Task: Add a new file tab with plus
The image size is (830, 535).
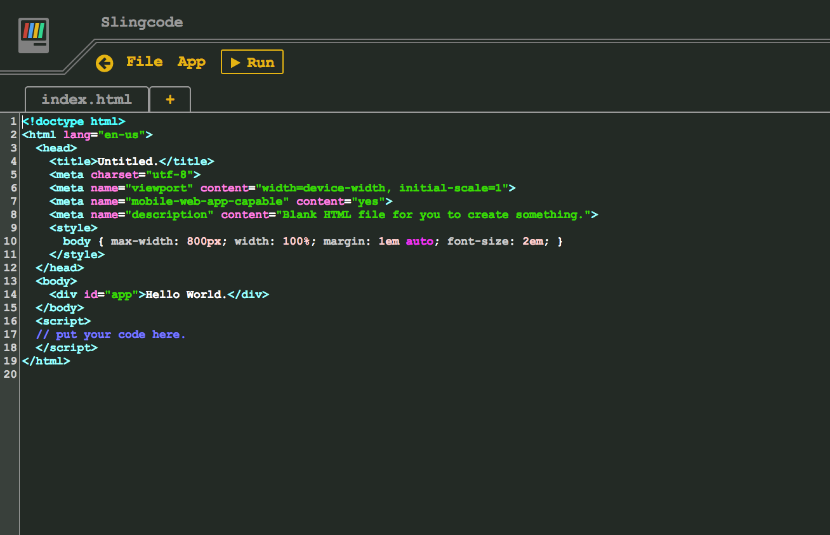Action: coord(170,100)
